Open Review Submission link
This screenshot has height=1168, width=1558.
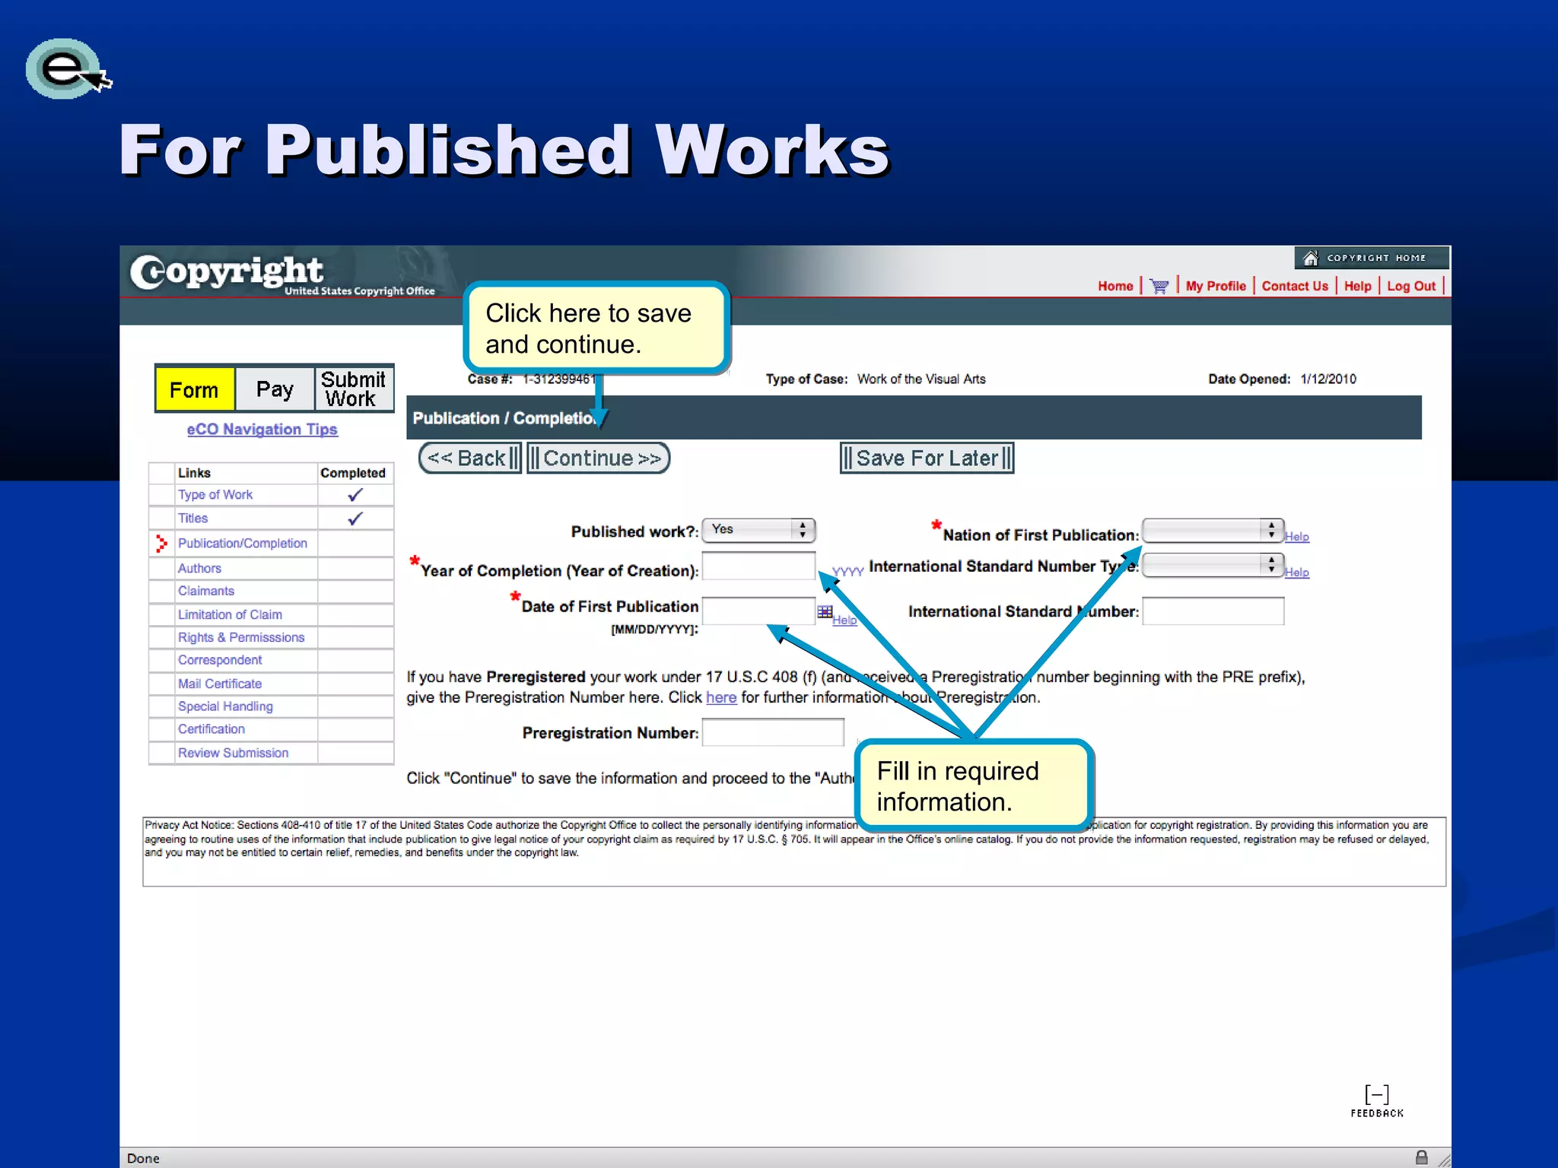click(234, 753)
